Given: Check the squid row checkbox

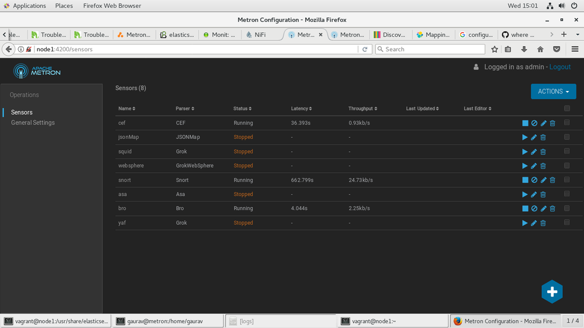Looking at the screenshot, I should (567, 151).
